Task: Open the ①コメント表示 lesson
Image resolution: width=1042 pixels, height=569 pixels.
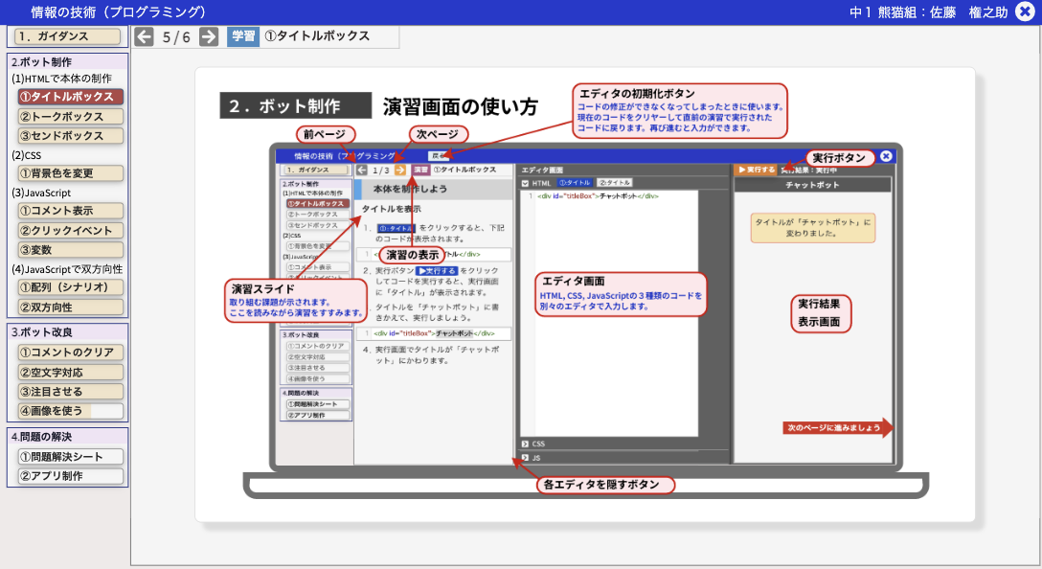Action: coord(71,211)
